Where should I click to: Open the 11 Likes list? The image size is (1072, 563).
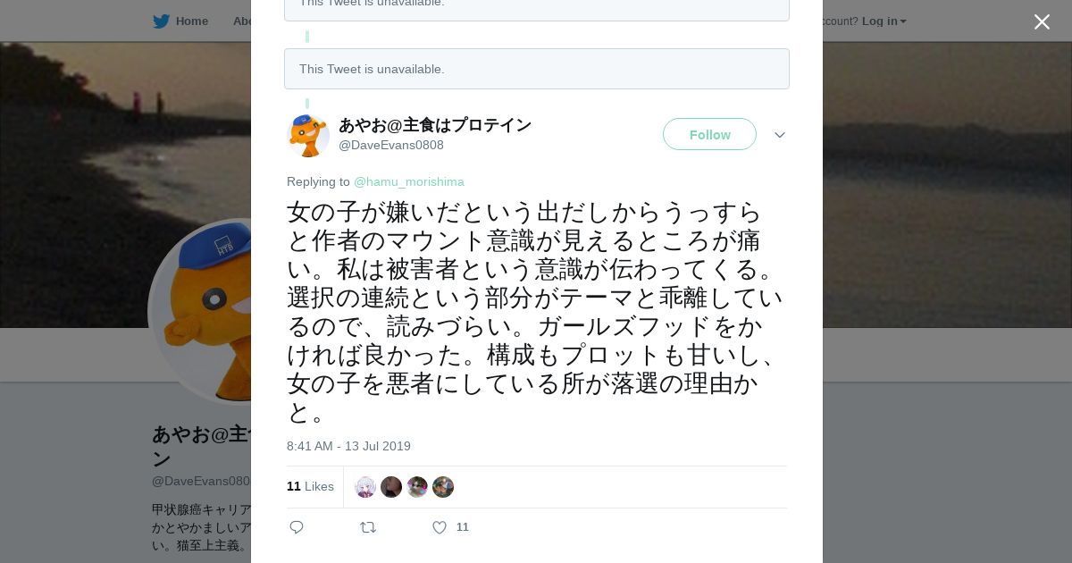310,486
